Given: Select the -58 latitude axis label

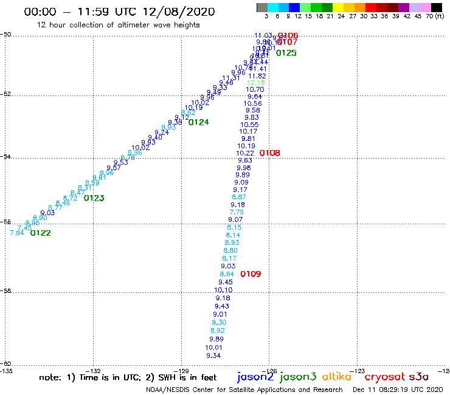Looking at the screenshot, I should tap(5, 290).
